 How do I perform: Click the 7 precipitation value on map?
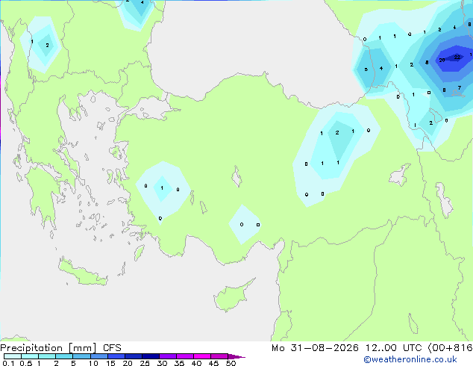[x=459, y=88]
